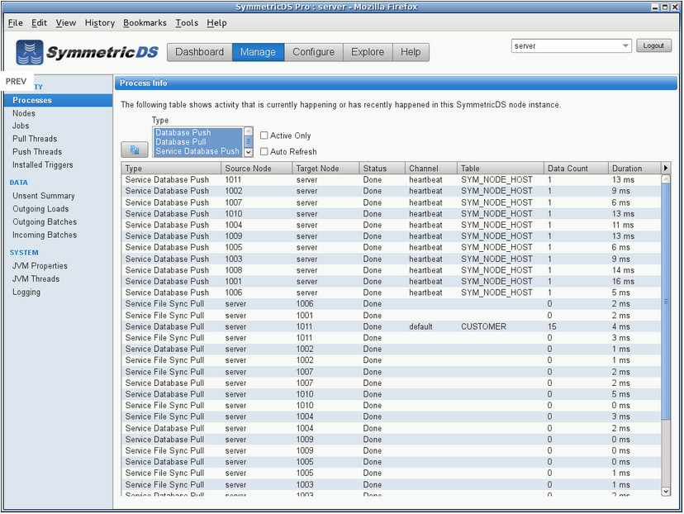Screen dimensions: 684x514
Task: Select the Service Database Push row from 1006
Action: tap(392, 293)
